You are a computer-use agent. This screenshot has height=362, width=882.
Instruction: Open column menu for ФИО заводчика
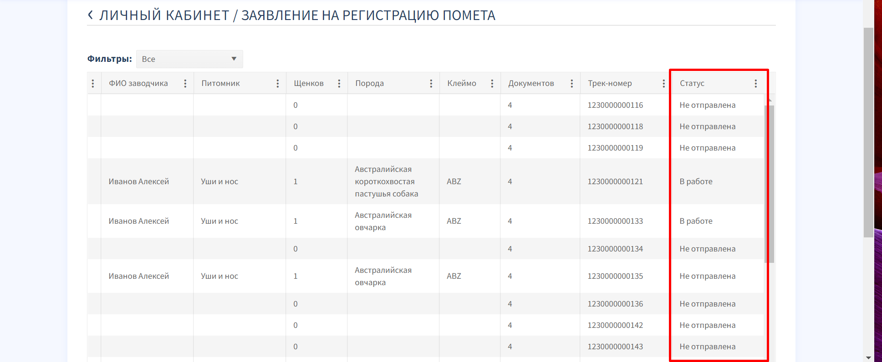click(185, 83)
